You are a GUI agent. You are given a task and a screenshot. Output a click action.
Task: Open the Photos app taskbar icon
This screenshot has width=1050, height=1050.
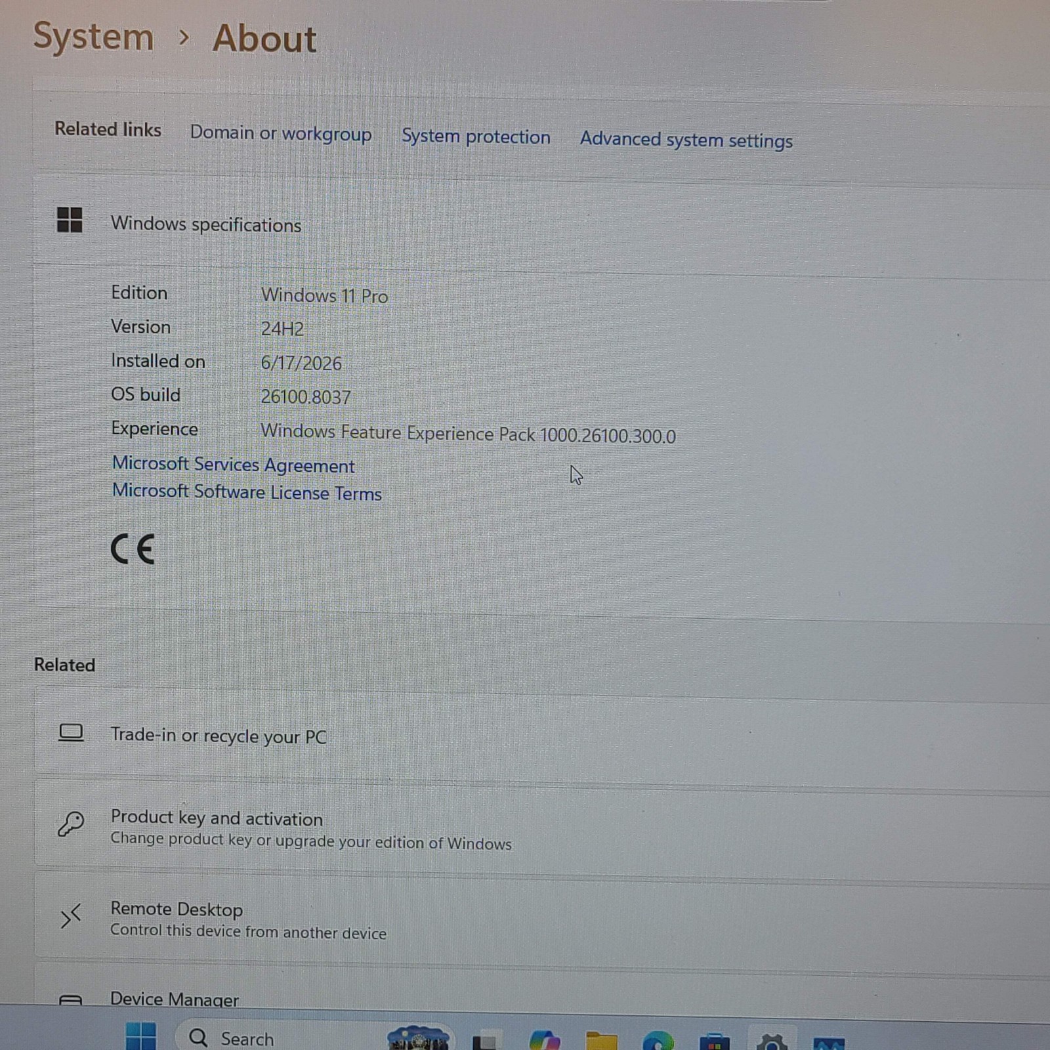(x=829, y=1043)
